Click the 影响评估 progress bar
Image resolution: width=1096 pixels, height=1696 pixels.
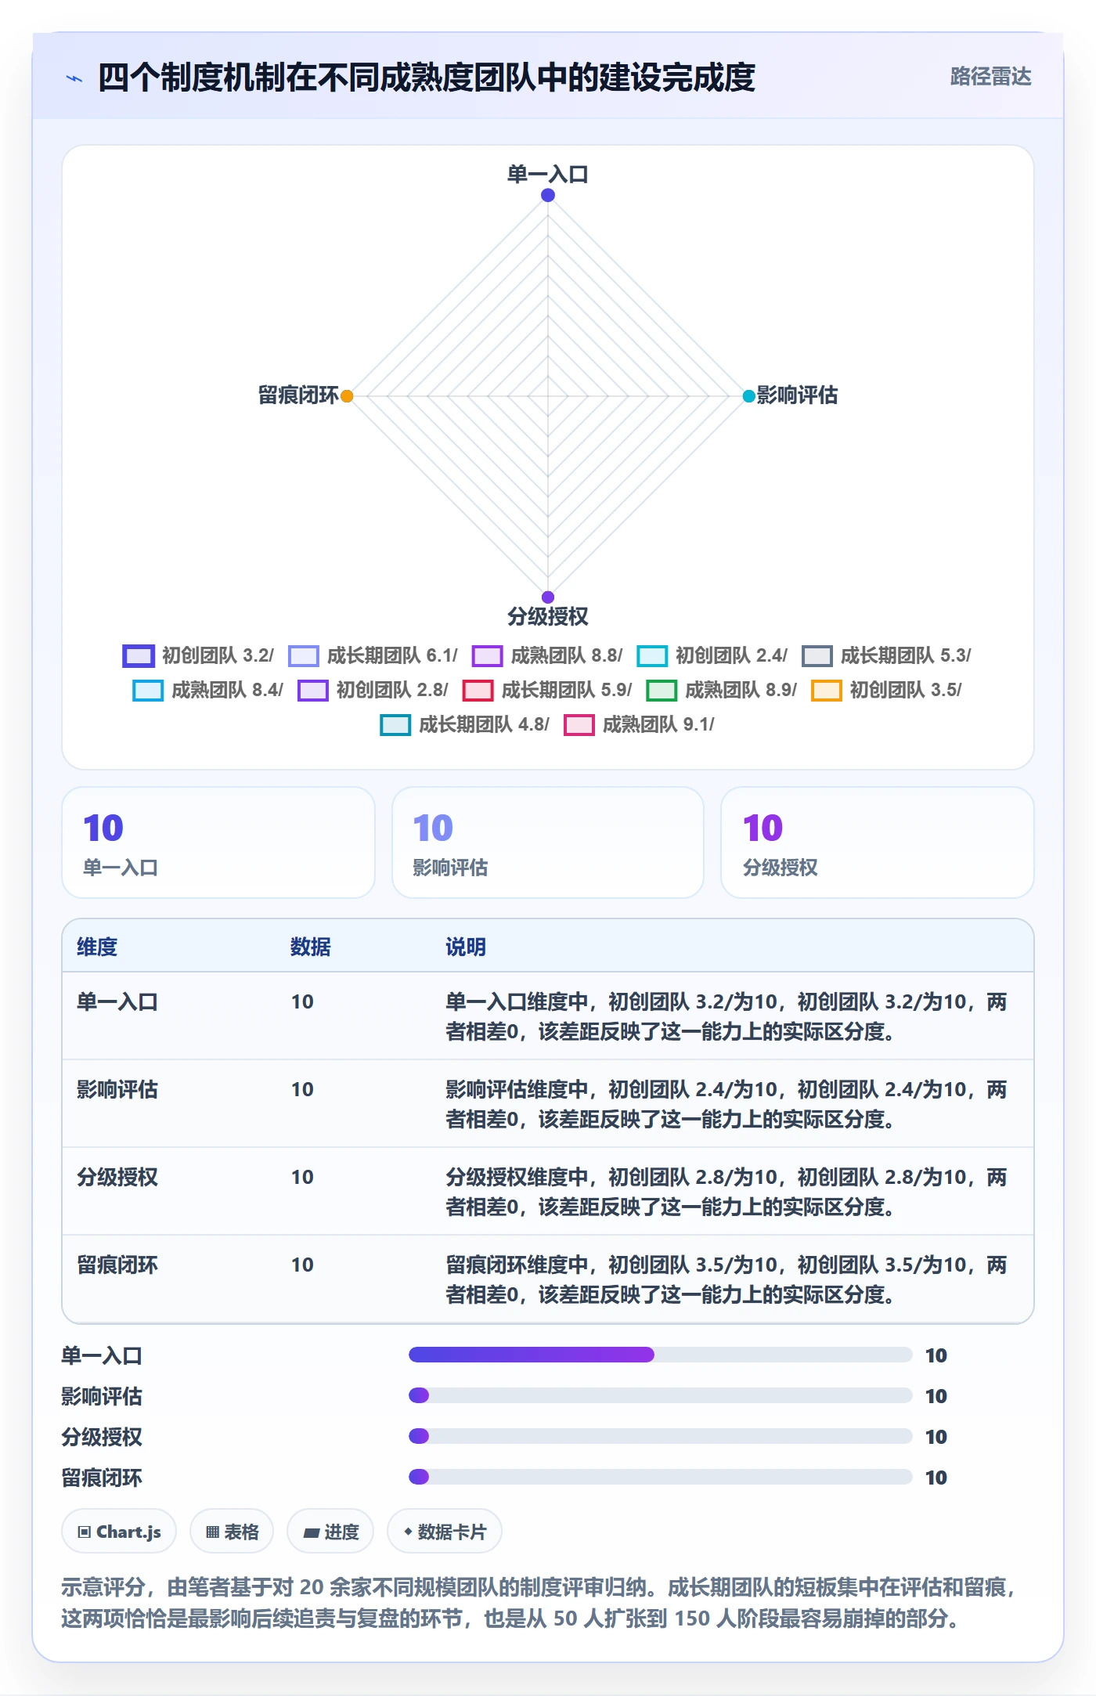pos(660,1395)
